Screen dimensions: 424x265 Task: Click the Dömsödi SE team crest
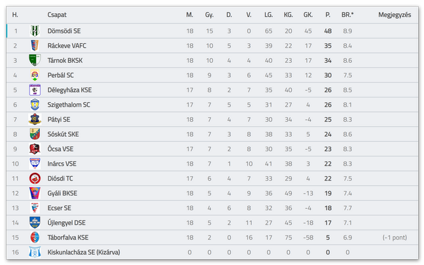tap(35, 31)
